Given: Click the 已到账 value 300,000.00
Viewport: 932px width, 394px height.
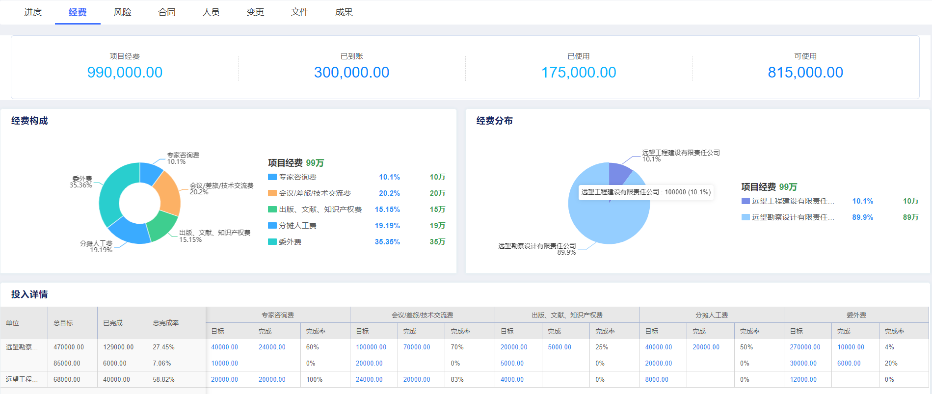Looking at the screenshot, I should (351, 73).
